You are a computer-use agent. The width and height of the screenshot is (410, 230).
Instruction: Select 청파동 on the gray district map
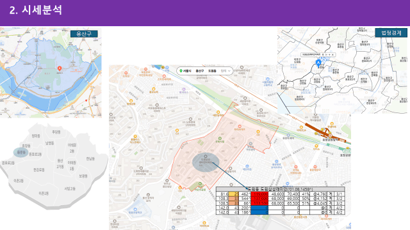point(36,136)
